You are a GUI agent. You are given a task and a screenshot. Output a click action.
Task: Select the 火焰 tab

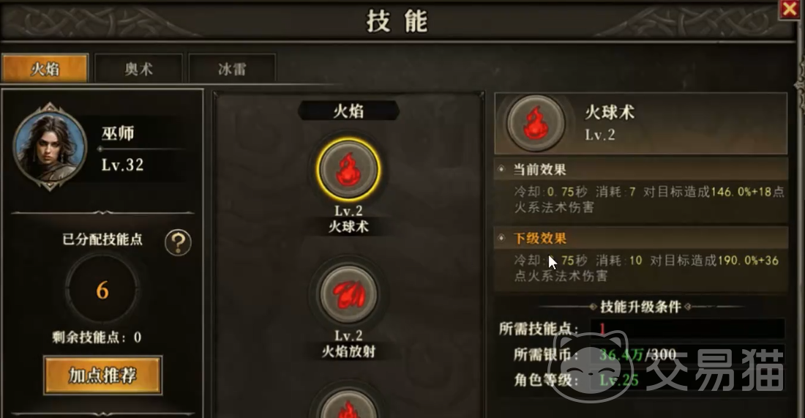[45, 68]
